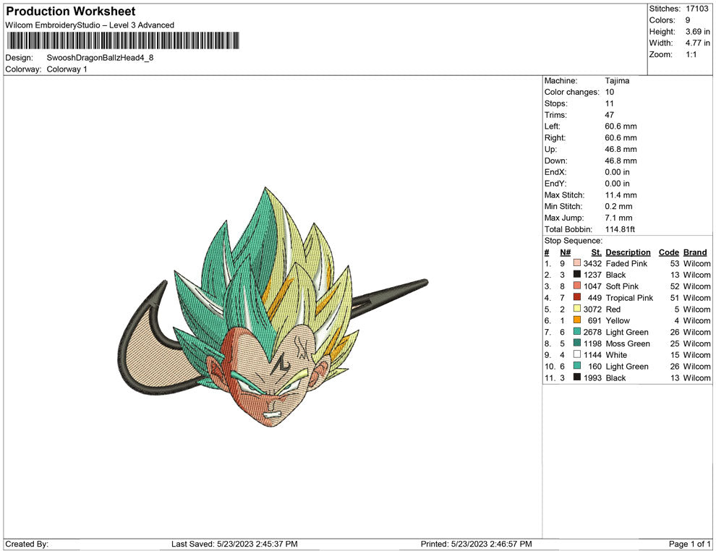The height and width of the screenshot is (551, 716).
Task: Click the Min Stitch value 0.2 mm
Action: click(619, 206)
